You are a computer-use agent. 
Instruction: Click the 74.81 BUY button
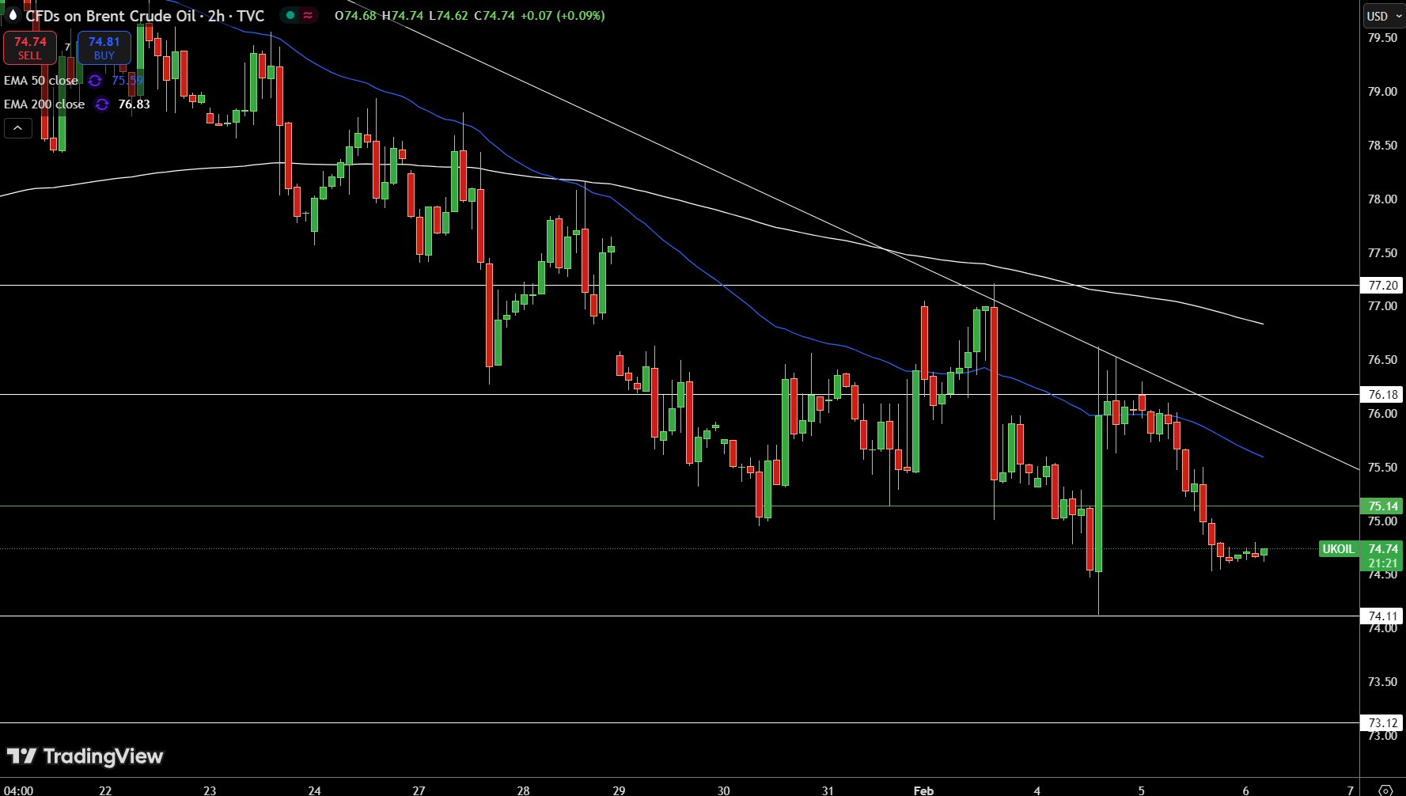(104, 48)
